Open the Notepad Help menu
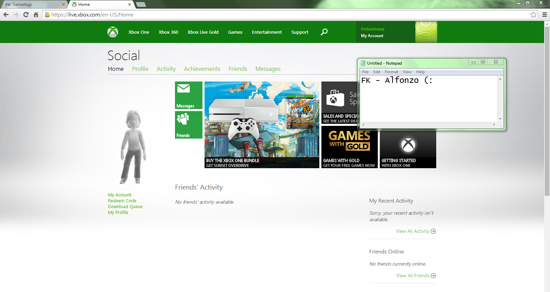This screenshot has width=550, height=292. (x=420, y=72)
